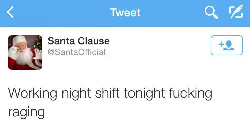Tap the word raging in the tweet
This screenshot has height=123, width=250.
[x=26, y=112]
